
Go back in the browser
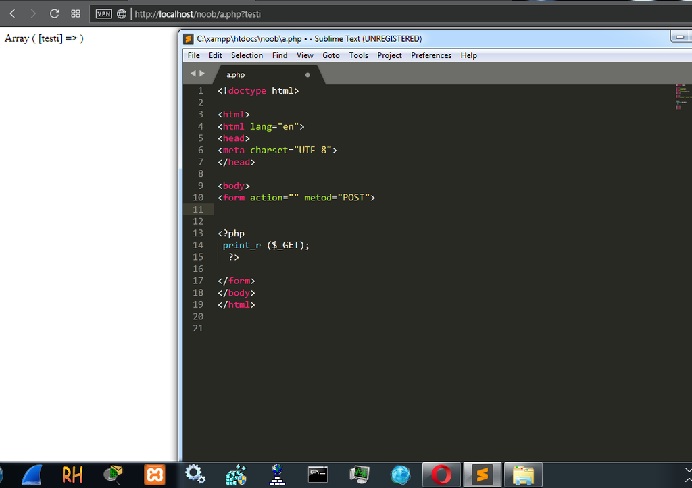pos(12,13)
